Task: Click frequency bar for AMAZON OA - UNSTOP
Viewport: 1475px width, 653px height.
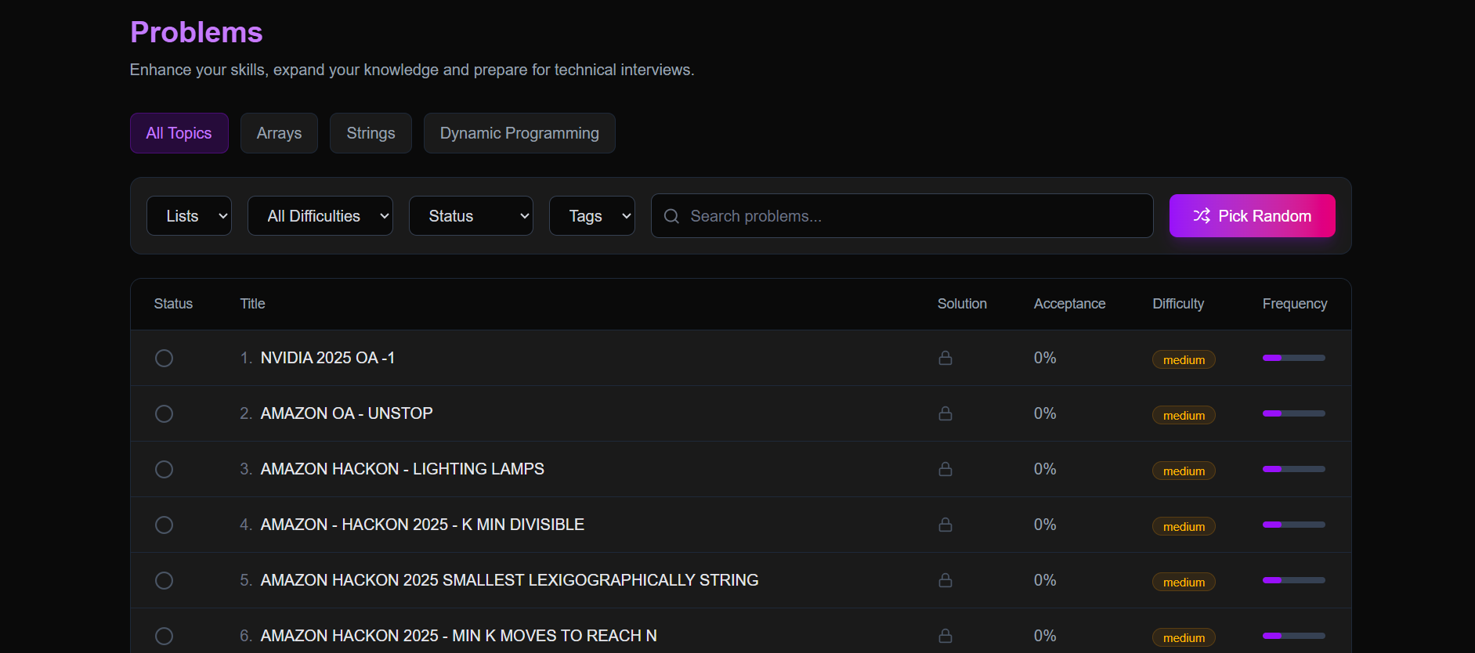Action: (1293, 413)
